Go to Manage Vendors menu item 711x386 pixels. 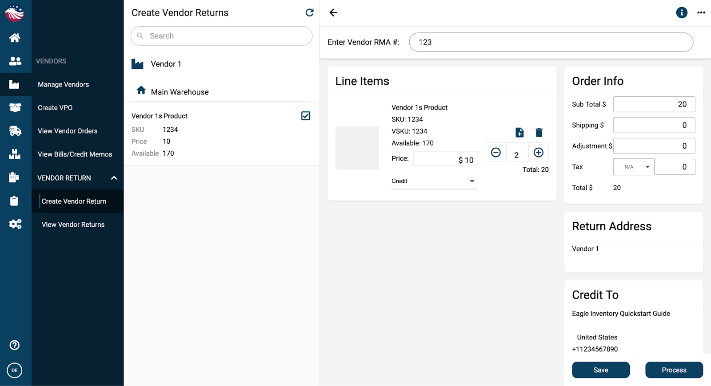(64, 84)
